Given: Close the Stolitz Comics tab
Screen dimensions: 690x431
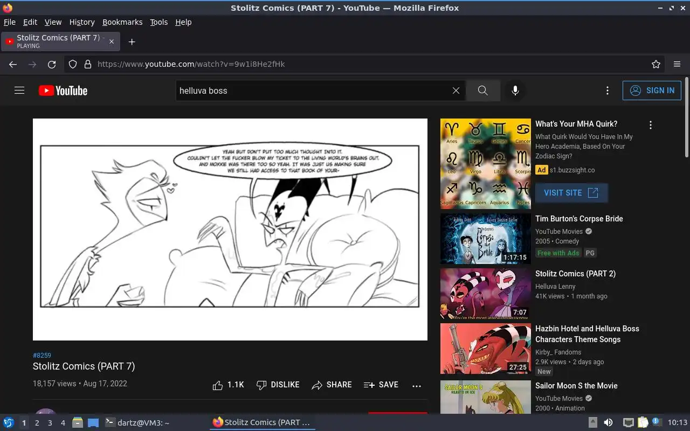Looking at the screenshot, I should 112,41.
